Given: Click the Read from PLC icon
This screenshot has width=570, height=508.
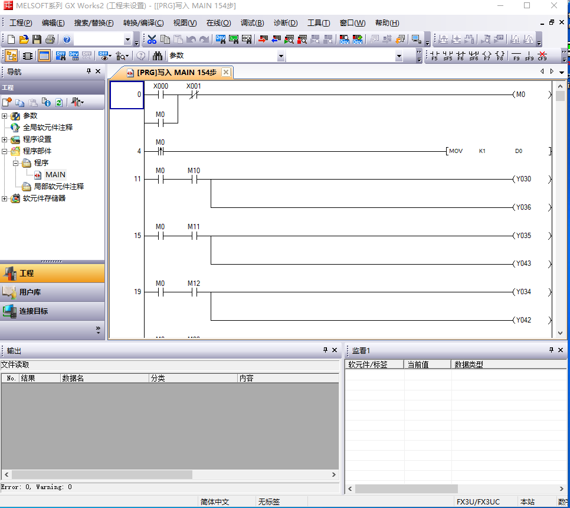Looking at the screenshot, I should pos(276,40).
